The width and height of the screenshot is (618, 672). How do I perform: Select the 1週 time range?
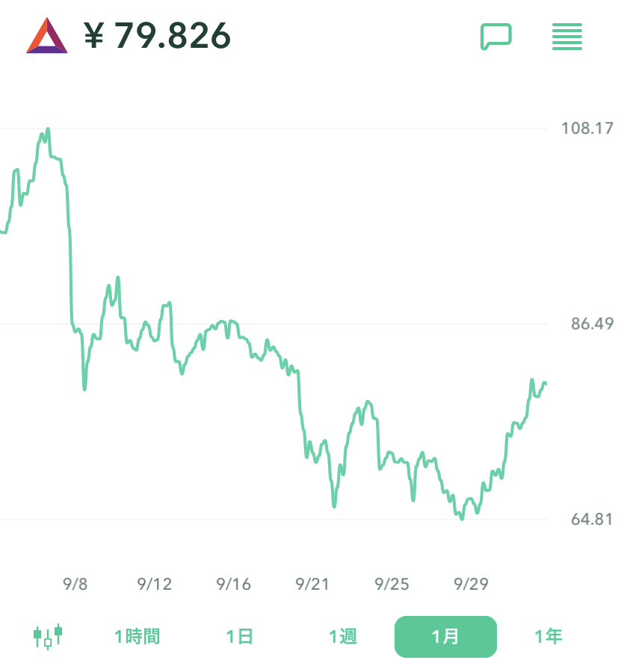tap(343, 637)
